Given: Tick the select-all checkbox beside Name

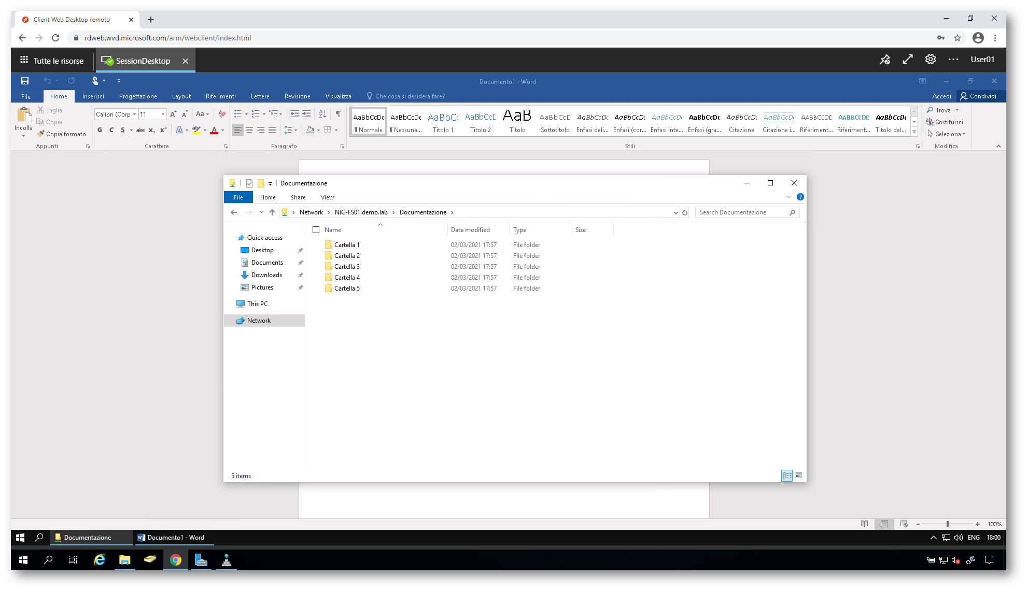Looking at the screenshot, I should click(x=316, y=230).
